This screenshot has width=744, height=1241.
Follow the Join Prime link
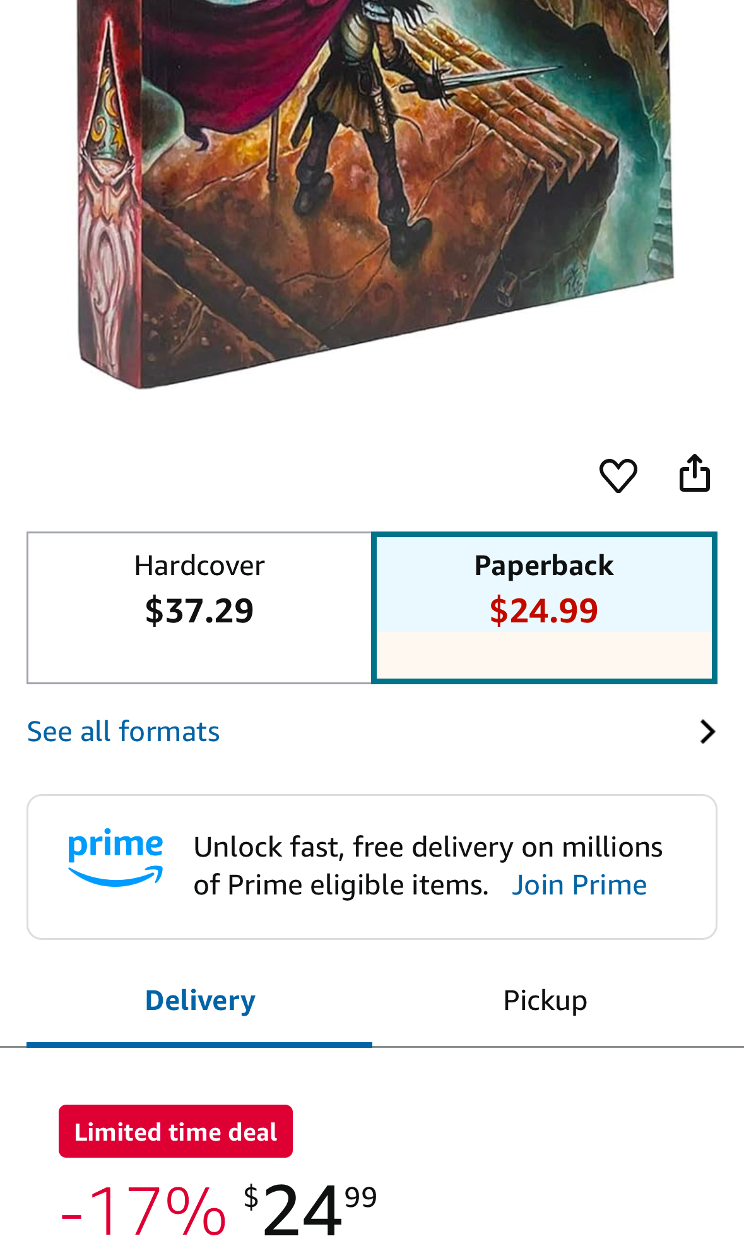pos(579,885)
